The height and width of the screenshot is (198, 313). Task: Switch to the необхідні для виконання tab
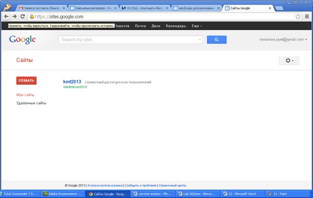tap(196, 8)
